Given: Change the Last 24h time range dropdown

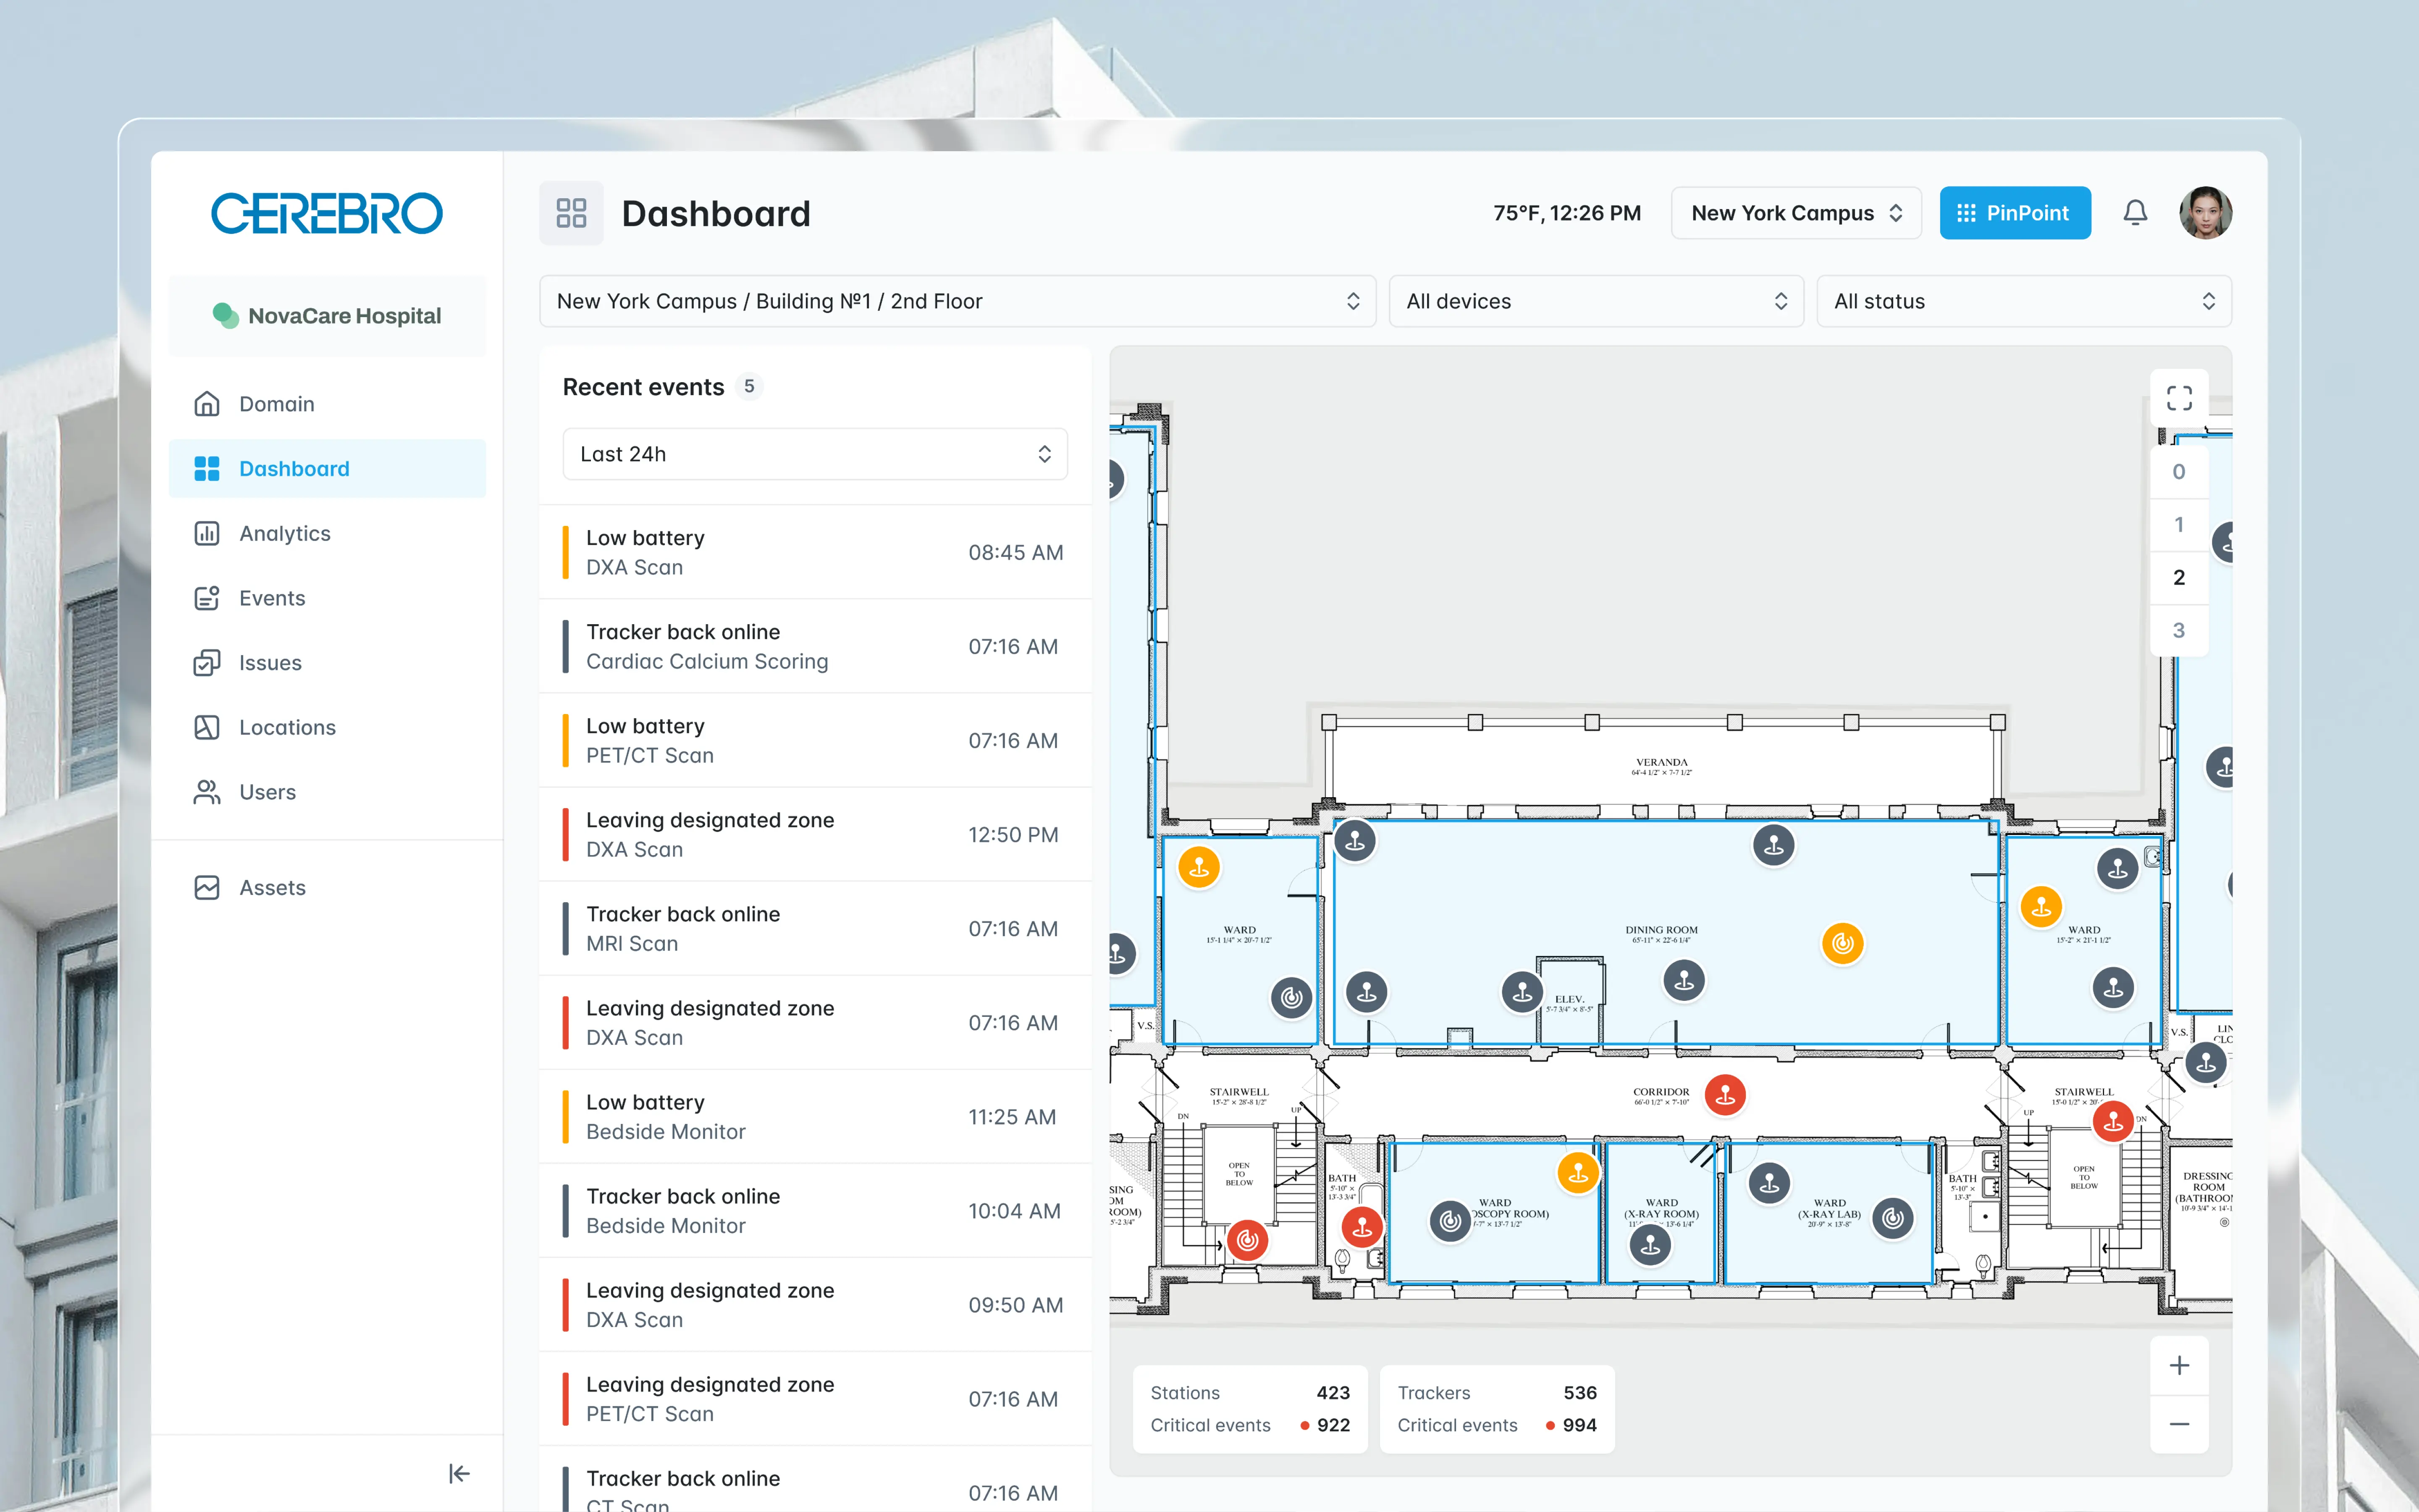Looking at the screenshot, I should click(x=815, y=454).
